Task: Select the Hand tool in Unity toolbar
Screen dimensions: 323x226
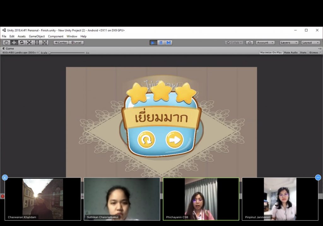Action: 6,43
